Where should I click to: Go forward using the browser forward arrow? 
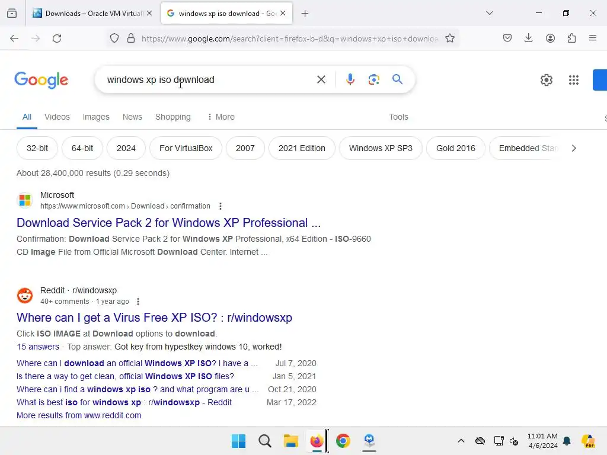pyautogui.click(x=36, y=39)
